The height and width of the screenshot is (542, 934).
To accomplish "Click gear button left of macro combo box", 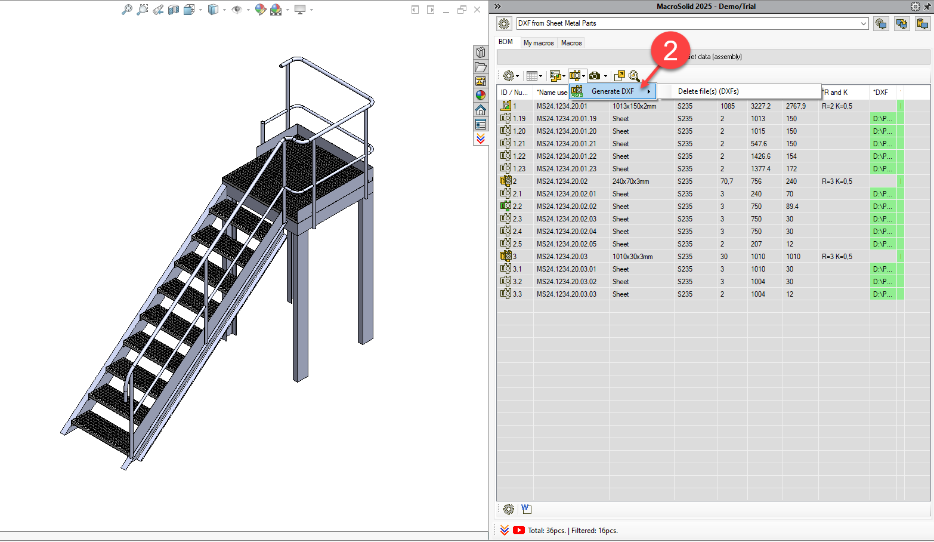I will 504,23.
